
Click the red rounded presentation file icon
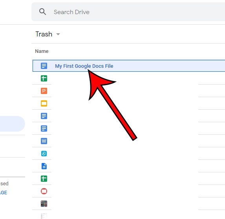point(44,191)
